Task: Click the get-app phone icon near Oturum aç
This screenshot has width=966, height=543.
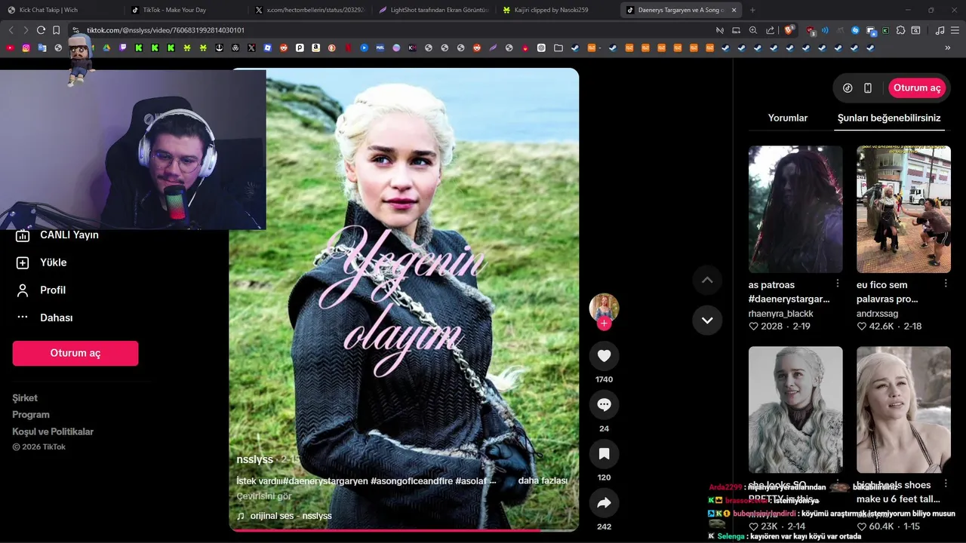Action: pyautogui.click(x=868, y=88)
